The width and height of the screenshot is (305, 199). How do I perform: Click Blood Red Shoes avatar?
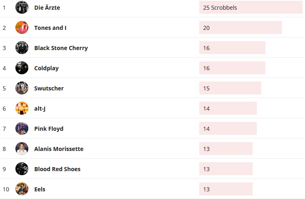22,169
